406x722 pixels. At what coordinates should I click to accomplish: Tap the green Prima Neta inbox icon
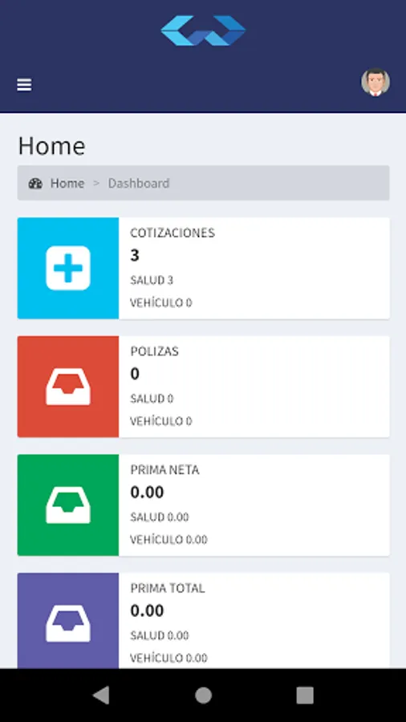(x=68, y=505)
